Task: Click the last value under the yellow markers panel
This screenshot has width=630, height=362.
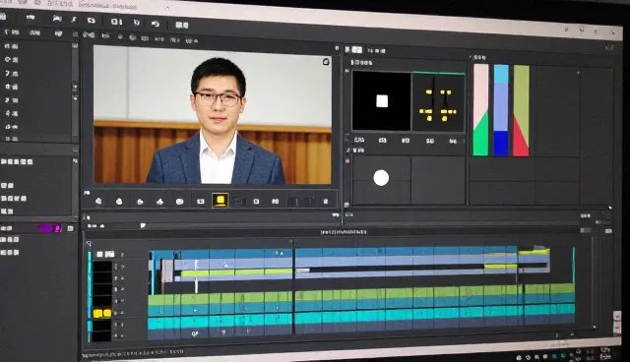Action: (453, 142)
